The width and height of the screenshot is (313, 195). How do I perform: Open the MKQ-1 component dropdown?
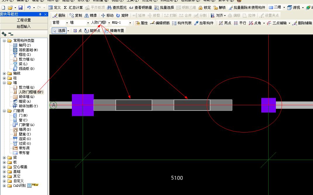pyautogui.click(x=130, y=23)
